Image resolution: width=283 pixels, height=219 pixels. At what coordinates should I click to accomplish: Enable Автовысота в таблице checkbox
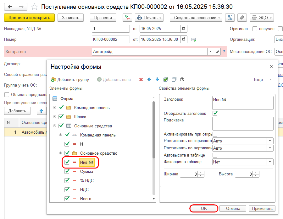215,155
